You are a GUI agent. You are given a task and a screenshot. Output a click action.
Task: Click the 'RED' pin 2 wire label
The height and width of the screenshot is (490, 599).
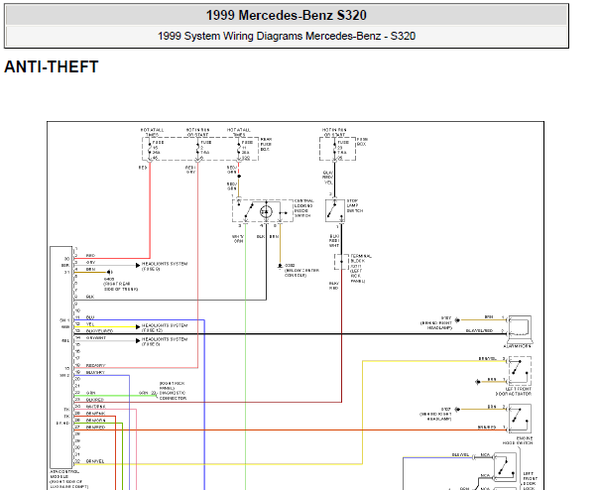90,256
